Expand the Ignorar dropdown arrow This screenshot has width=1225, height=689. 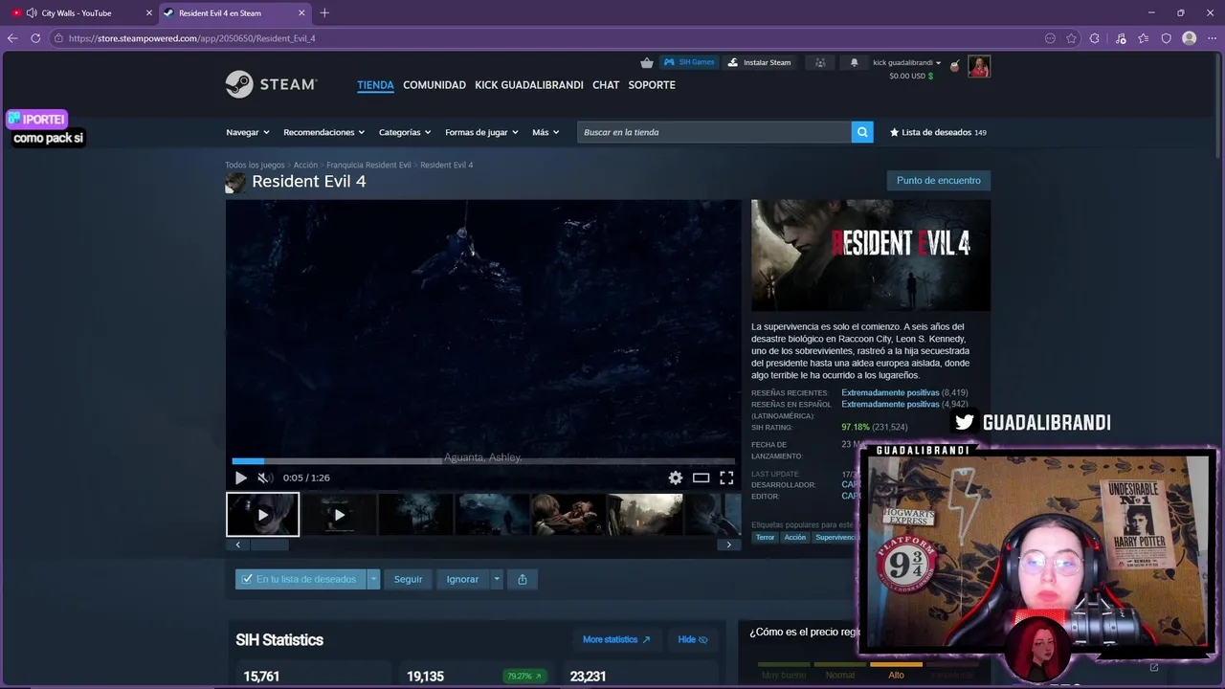coord(496,579)
